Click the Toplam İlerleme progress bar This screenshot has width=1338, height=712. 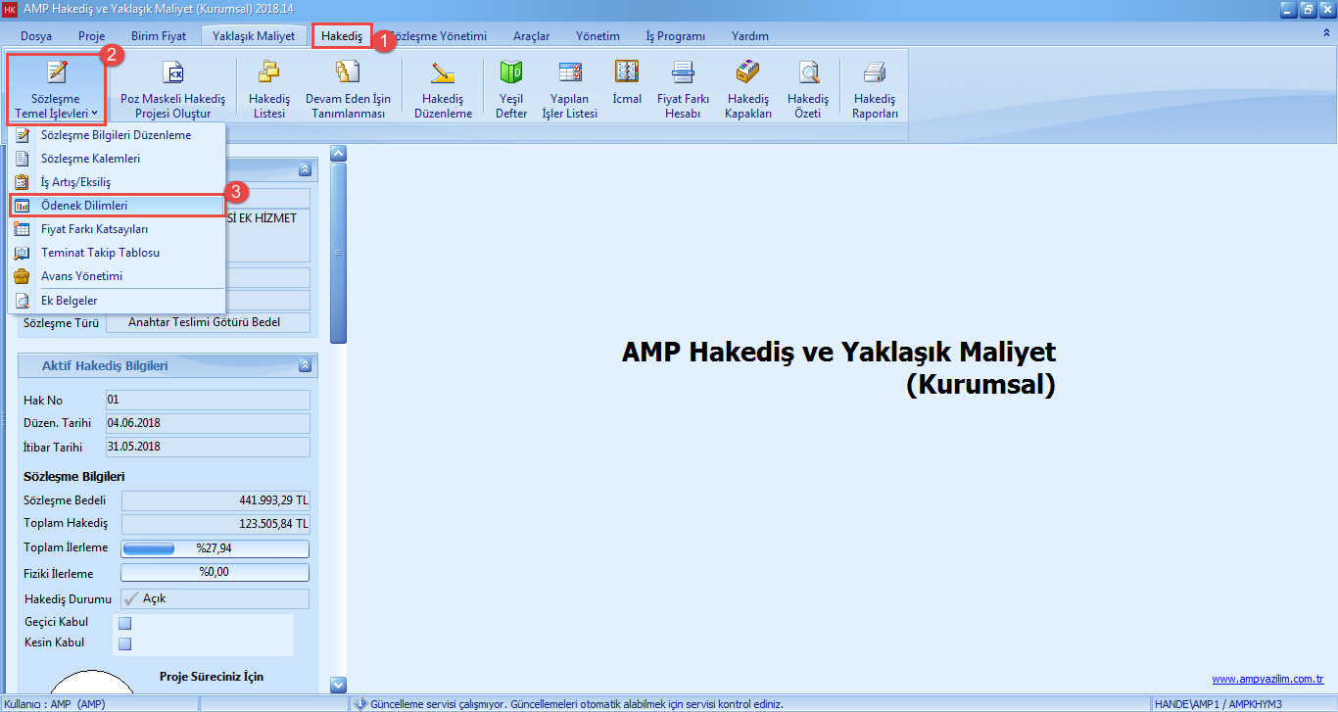[x=215, y=548]
